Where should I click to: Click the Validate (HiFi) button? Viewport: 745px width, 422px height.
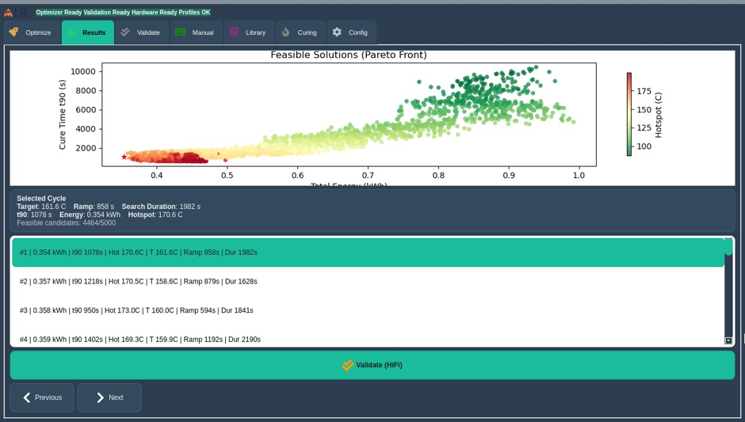(372, 365)
